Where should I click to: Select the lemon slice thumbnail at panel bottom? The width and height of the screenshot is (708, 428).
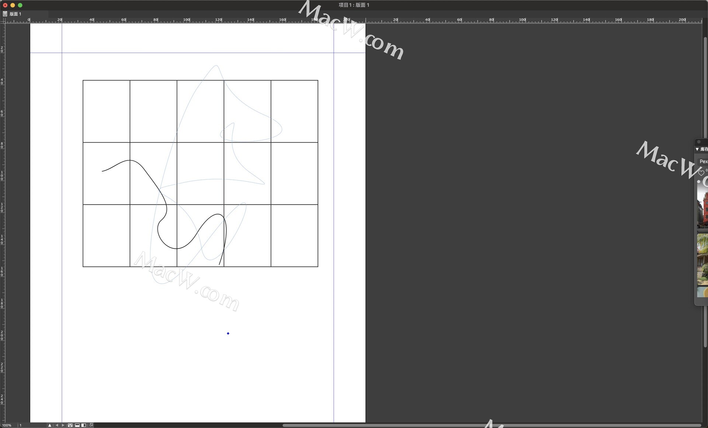point(702,292)
